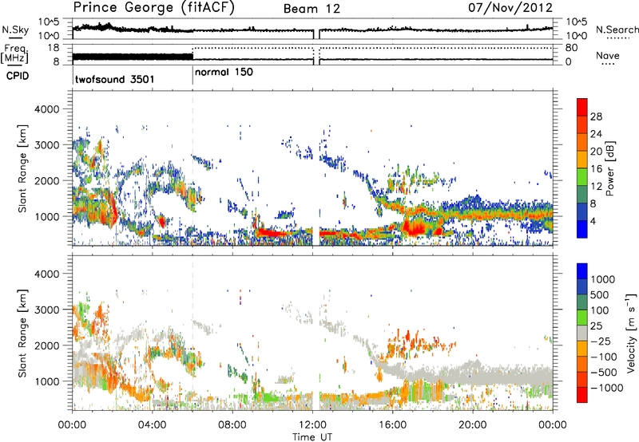Click the thick black frequency band before 06:00
The image size is (639, 442).
tap(133, 57)
